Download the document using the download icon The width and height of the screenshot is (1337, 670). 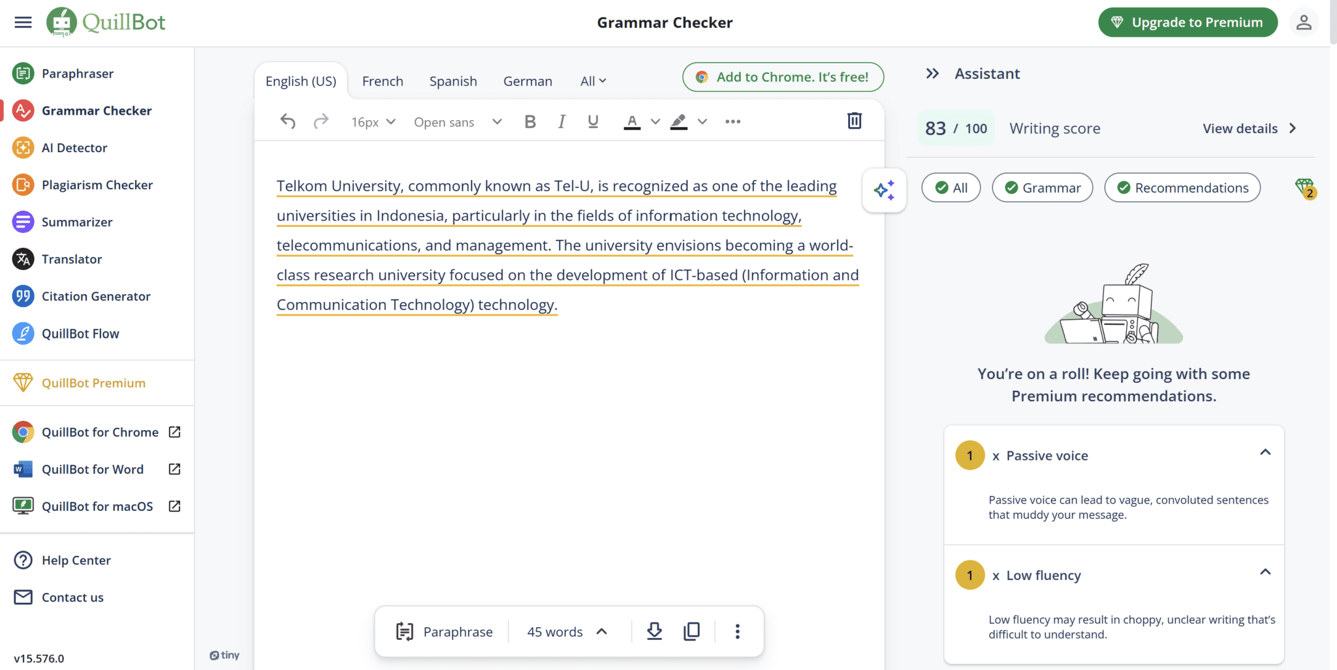tap(654, 631)
